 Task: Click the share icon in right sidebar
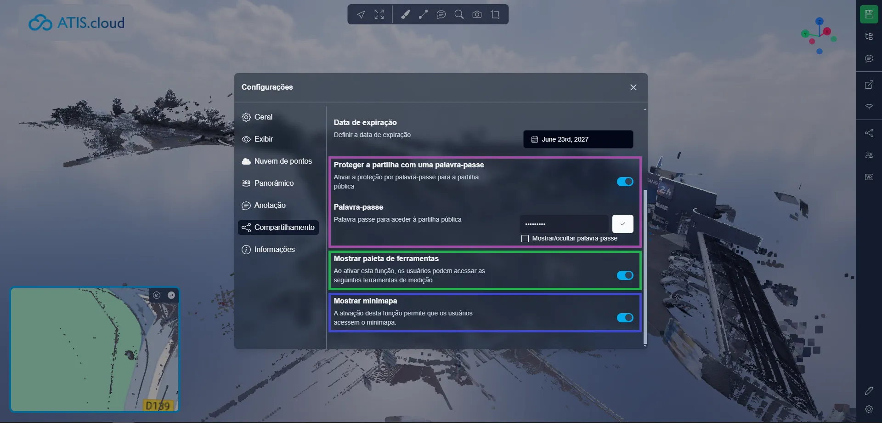(x=869, y=133)
